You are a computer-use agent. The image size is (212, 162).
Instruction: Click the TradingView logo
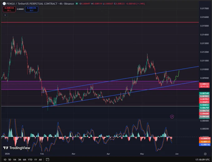tap(17, 148)
